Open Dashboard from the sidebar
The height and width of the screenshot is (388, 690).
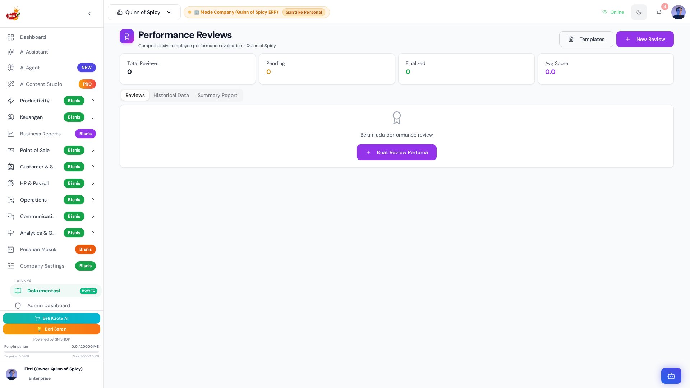pyautogui.click(x=52, y=37)
